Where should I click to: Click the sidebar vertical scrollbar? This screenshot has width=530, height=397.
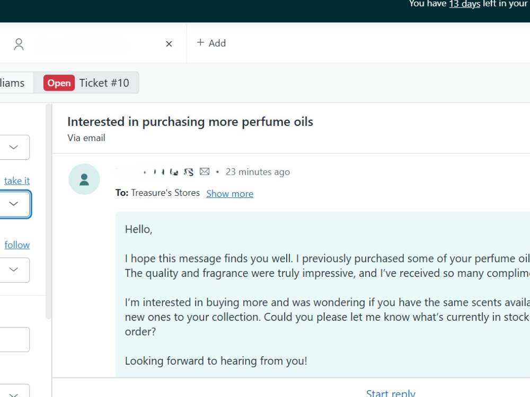(x=49, y=211)
